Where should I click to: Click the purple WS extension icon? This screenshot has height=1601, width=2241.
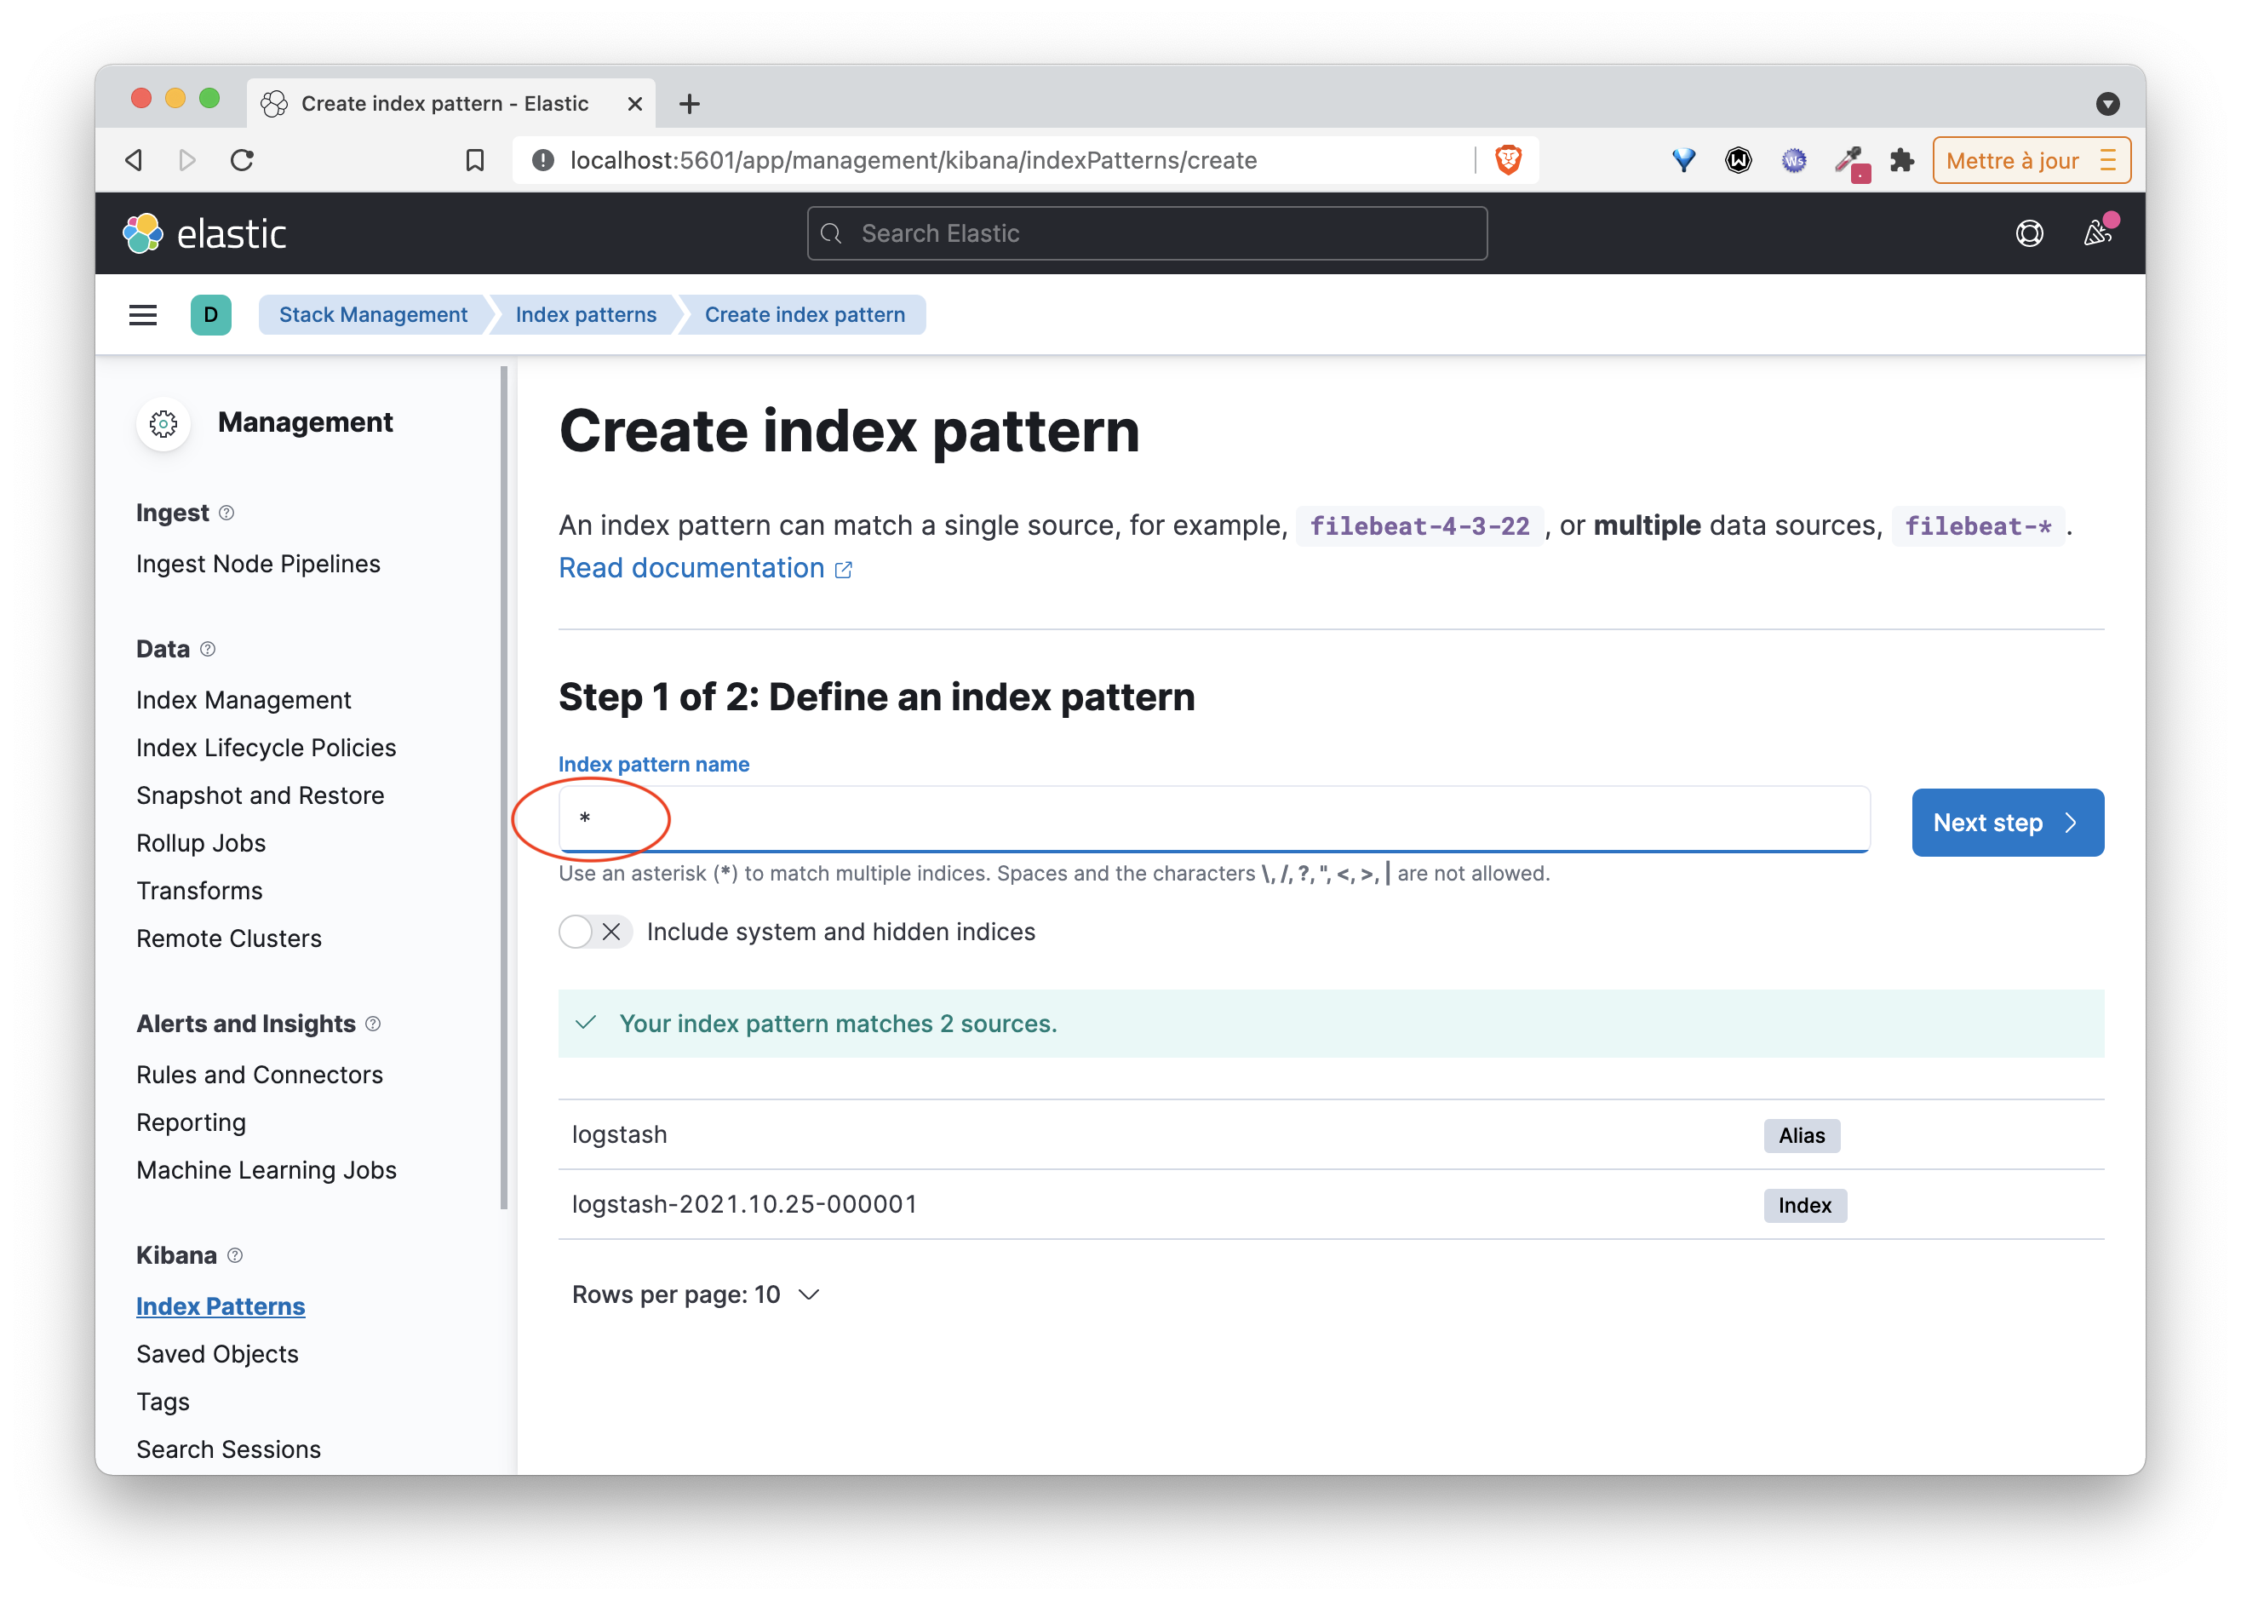coord(1794,160)
